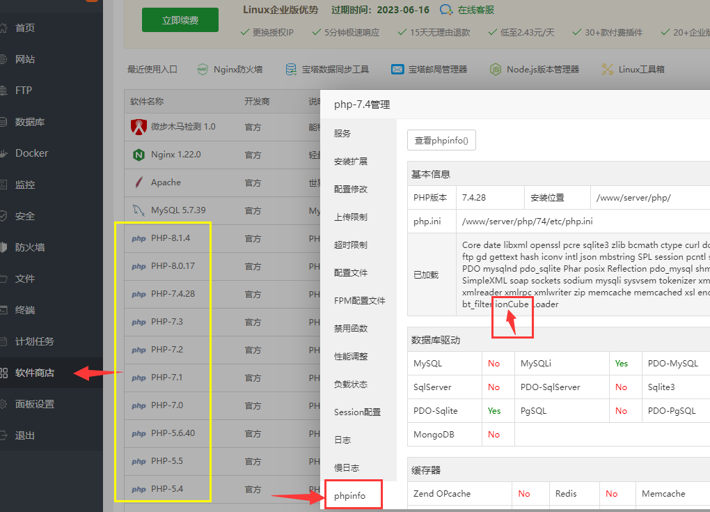710x512 pixels.
Task: Switch to 上传限制 tab
Action: 351,217
